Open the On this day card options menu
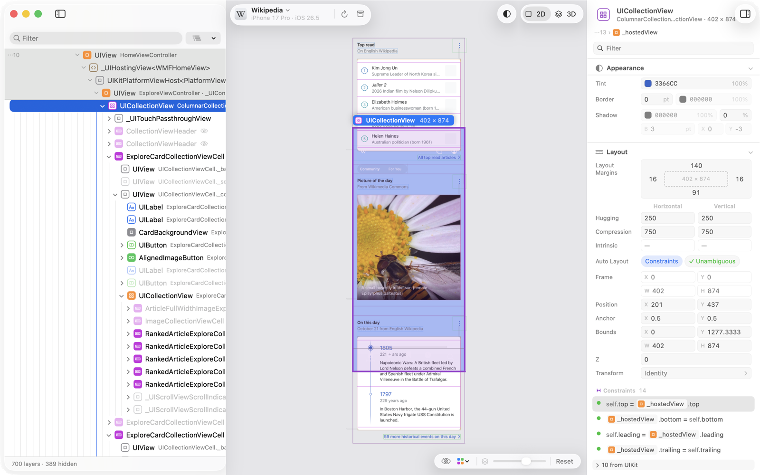This screenshot has width=760, height=475. pos(459,323)
